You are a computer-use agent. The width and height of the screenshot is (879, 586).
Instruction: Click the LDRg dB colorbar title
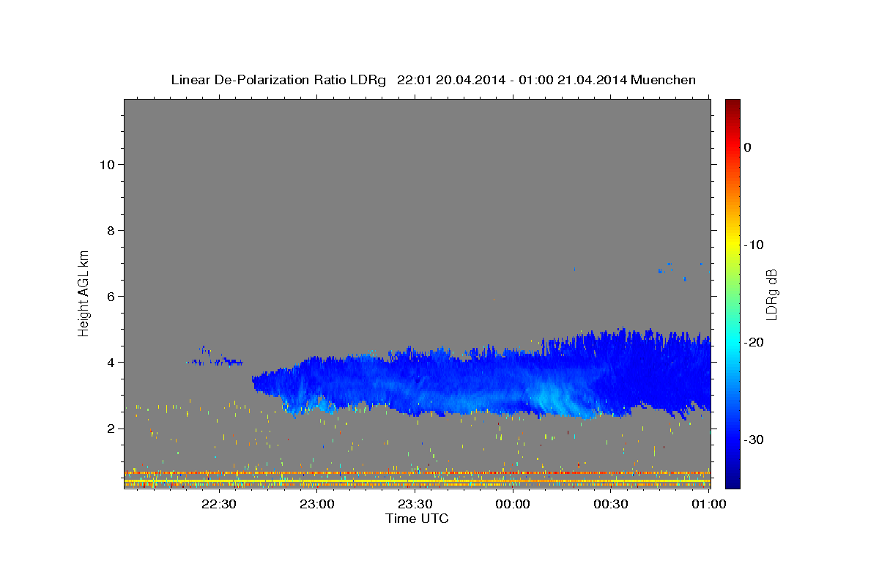click(x=771, y=294)
